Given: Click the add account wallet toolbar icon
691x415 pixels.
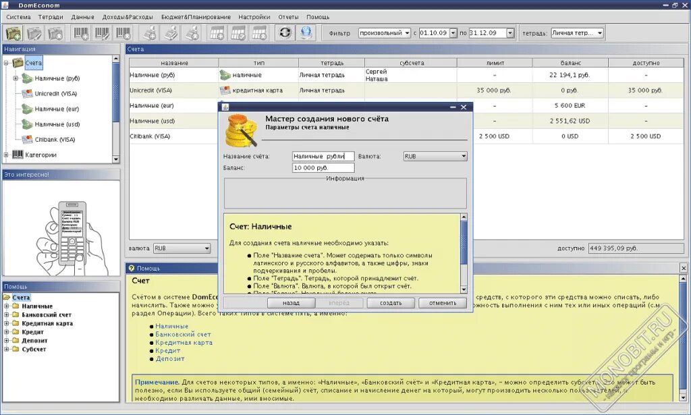Looking at the screenshot, I should (x=13, y=33).
